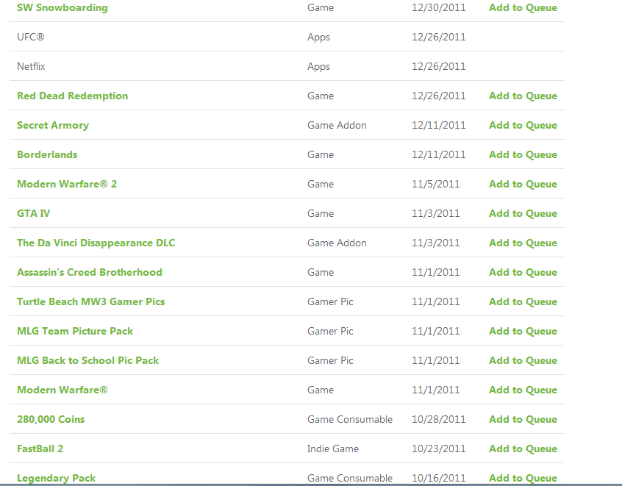The height and width of the screenshot is (486, 622).
Task: Select the UFC® app row title
Action: pyautogui.click(x=31, y=37)
